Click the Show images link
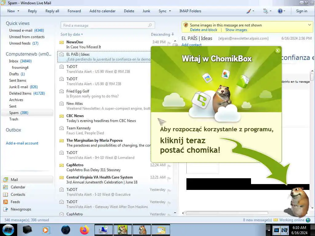Viewport: 315px width, 236px height. pyautogui.click(x=236, y=30)
